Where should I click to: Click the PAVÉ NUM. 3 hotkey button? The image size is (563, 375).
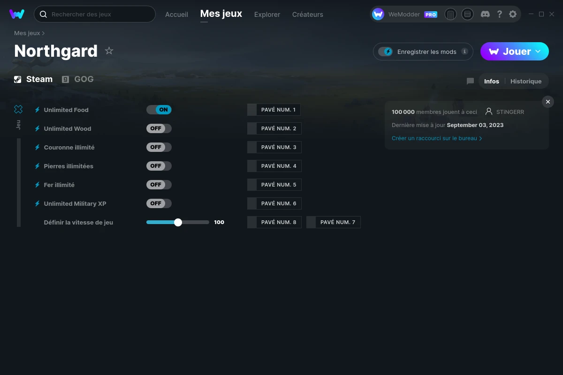(274, 147)
